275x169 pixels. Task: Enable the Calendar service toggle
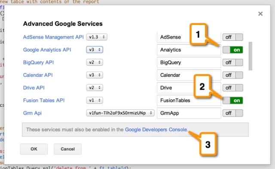tap(233, 75)
